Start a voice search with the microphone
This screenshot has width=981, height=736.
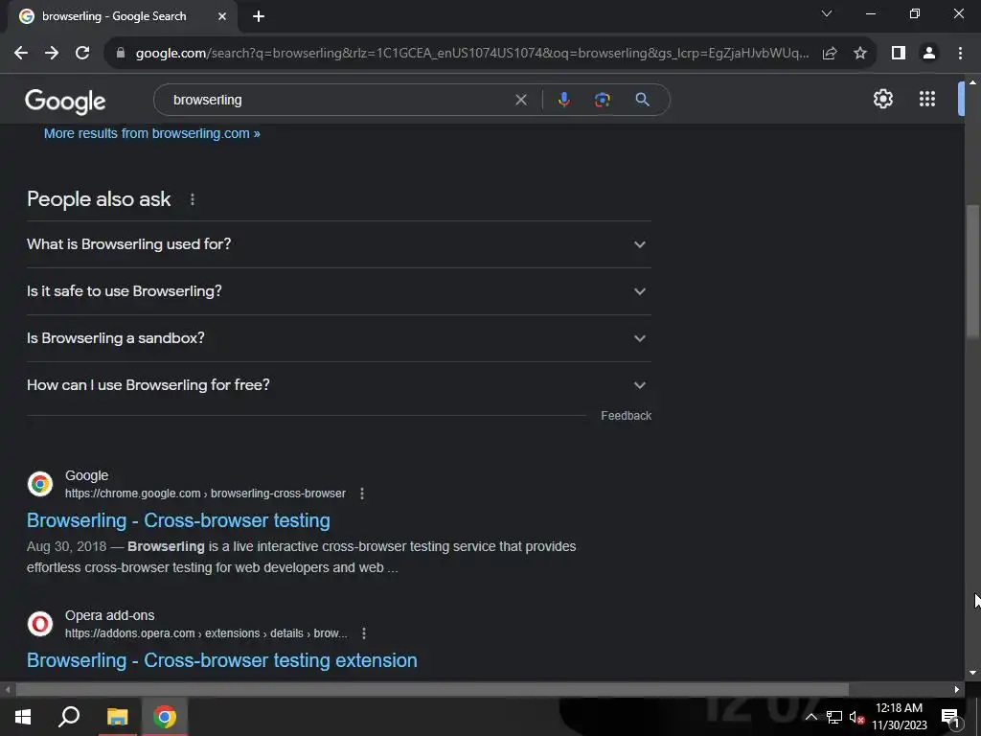tap(563, 100)
